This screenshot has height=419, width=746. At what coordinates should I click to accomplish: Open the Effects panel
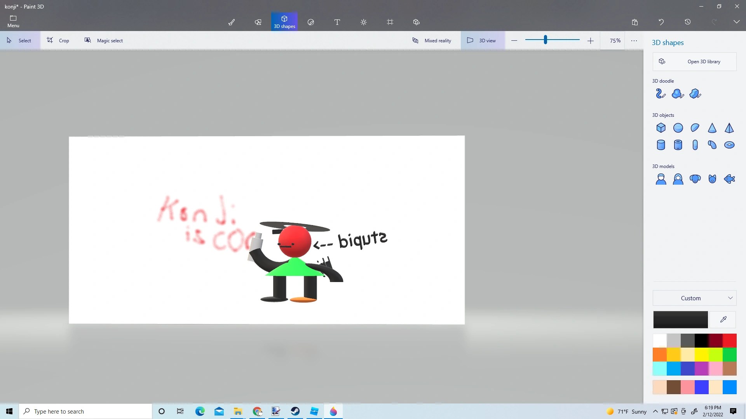point(364,22)
